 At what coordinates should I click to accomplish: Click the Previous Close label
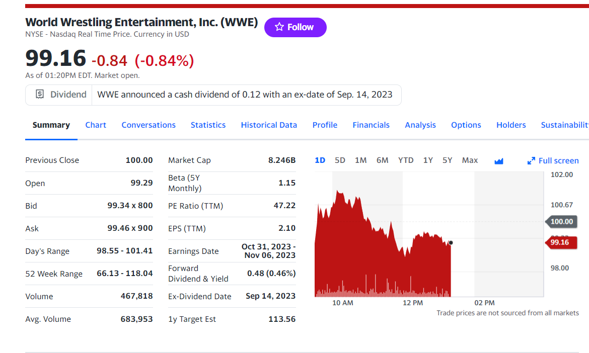coord(52,160)
